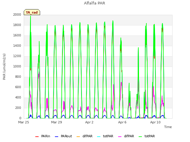The height and width of the screenshot is (142, 190).
Task: Click the 800 y-axis tick label
Action: click(x=18, y=77)
